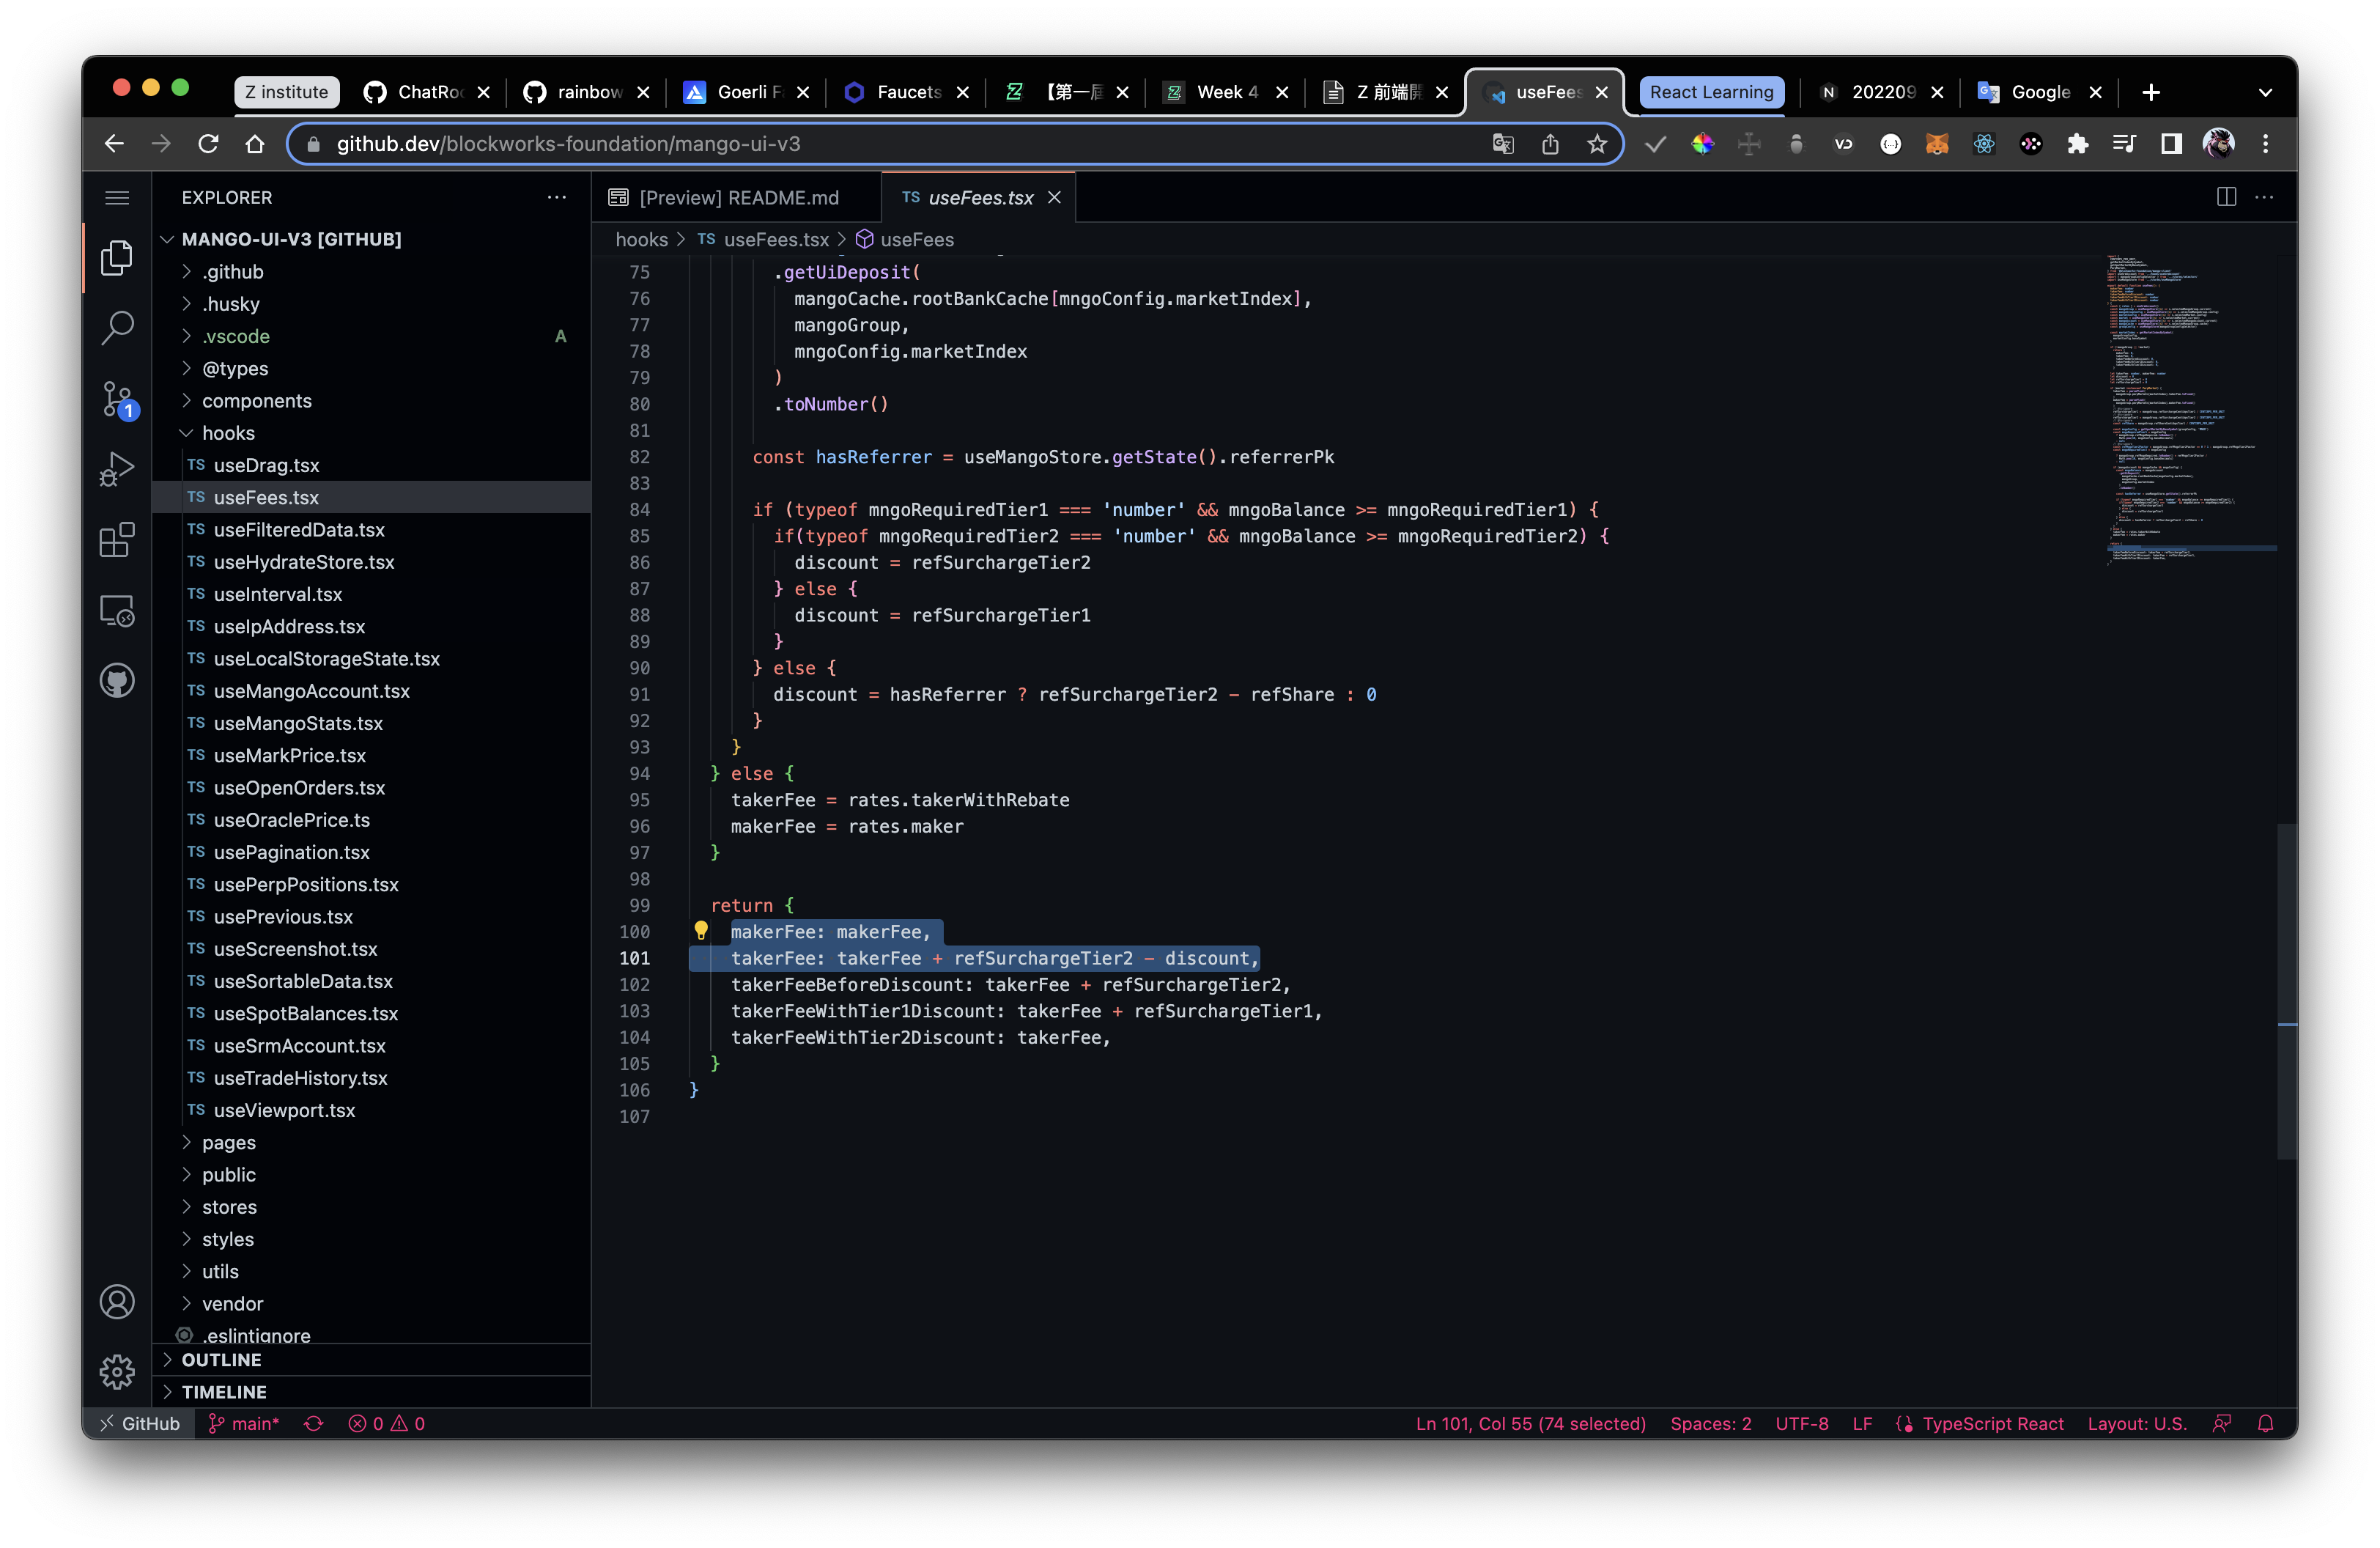Click the editor vertical scrollbar

tap(2286, 990)
